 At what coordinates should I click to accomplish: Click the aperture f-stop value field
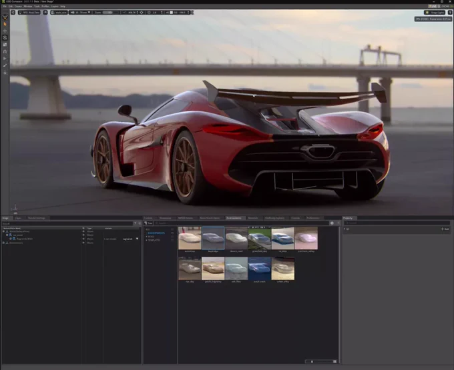tap(156, 13)
